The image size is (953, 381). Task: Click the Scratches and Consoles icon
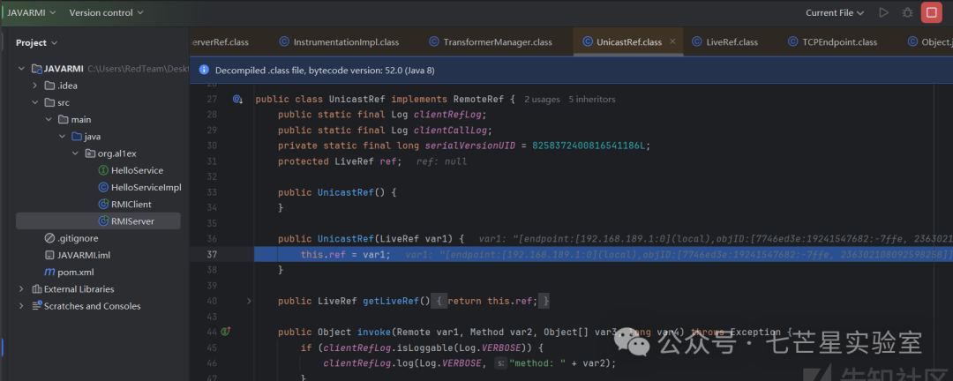(36, 306)
